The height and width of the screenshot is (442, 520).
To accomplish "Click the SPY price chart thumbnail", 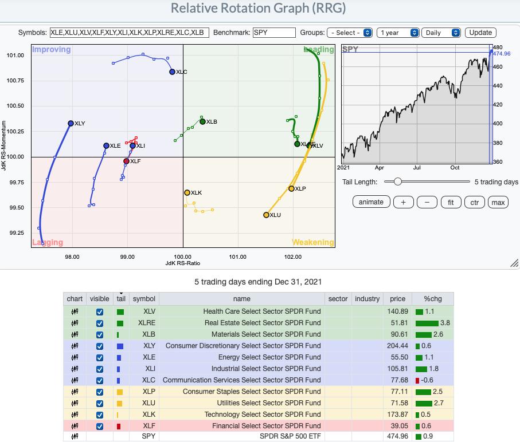I will 417,104.
